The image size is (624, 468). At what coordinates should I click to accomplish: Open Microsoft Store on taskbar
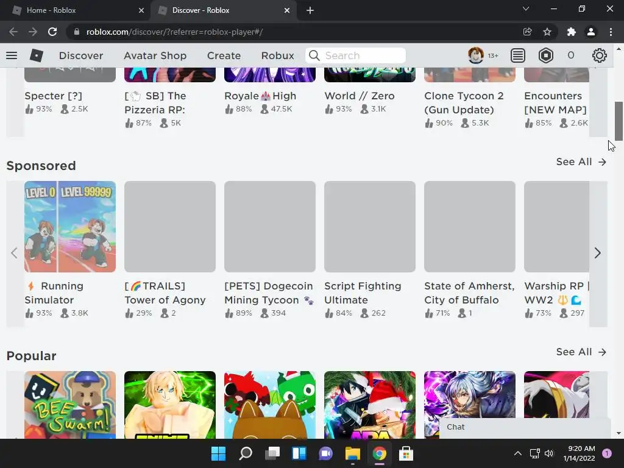[x=406, y=453]
